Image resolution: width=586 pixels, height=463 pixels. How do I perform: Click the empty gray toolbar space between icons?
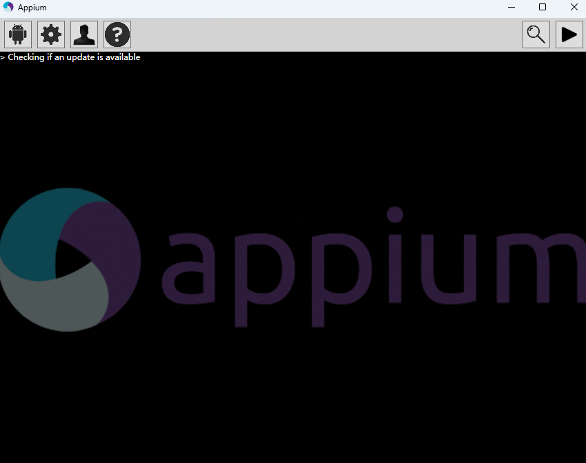tap(324, 35)
